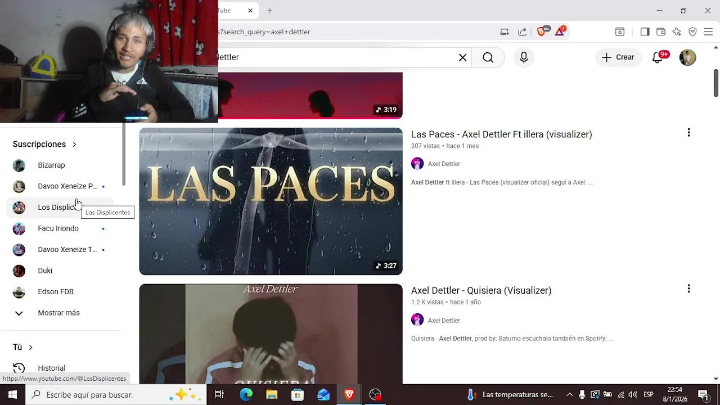
Task: Open Brave Leo AI sparkle icon
Action: (x=677, y=32)
